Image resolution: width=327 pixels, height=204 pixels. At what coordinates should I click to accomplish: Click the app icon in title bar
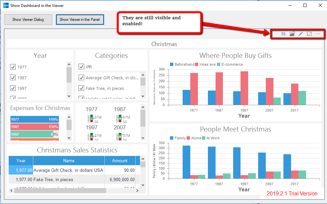click(6, 5)
